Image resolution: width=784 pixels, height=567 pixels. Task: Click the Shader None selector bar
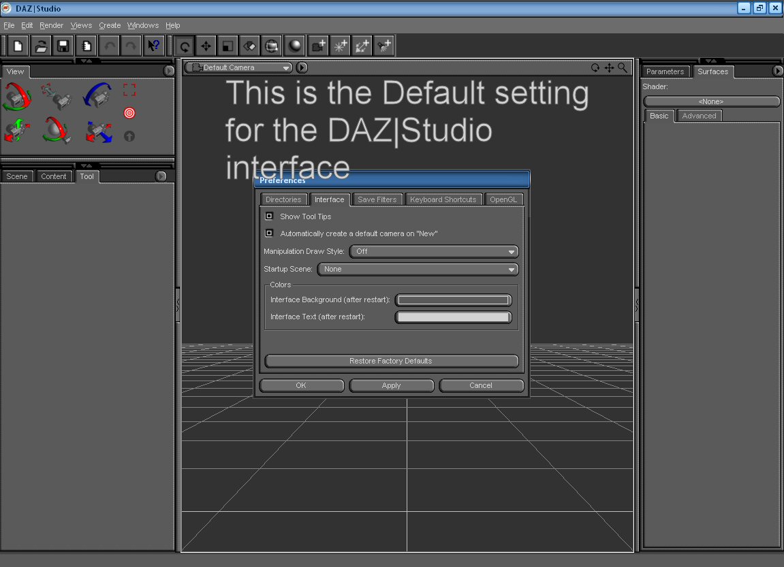[711, 101]
